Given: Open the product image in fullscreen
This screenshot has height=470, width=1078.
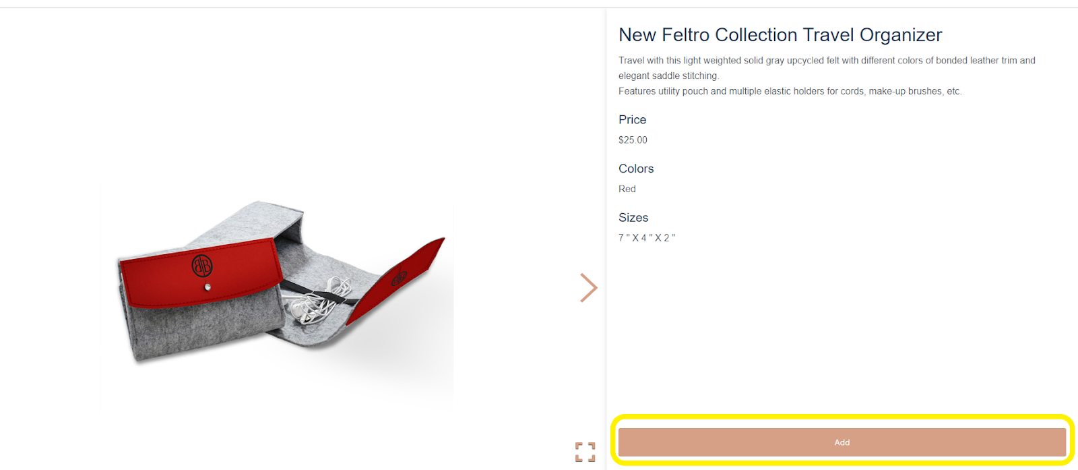Looking at the screenshot, I should 585,452.
